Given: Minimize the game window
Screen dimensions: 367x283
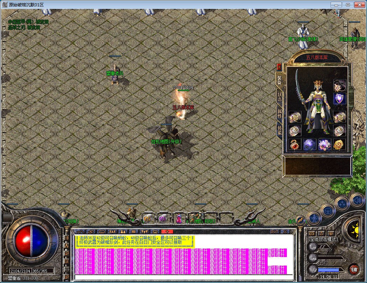Looking at the screenshot, I should pyautogui.click(x=336, y=5).
